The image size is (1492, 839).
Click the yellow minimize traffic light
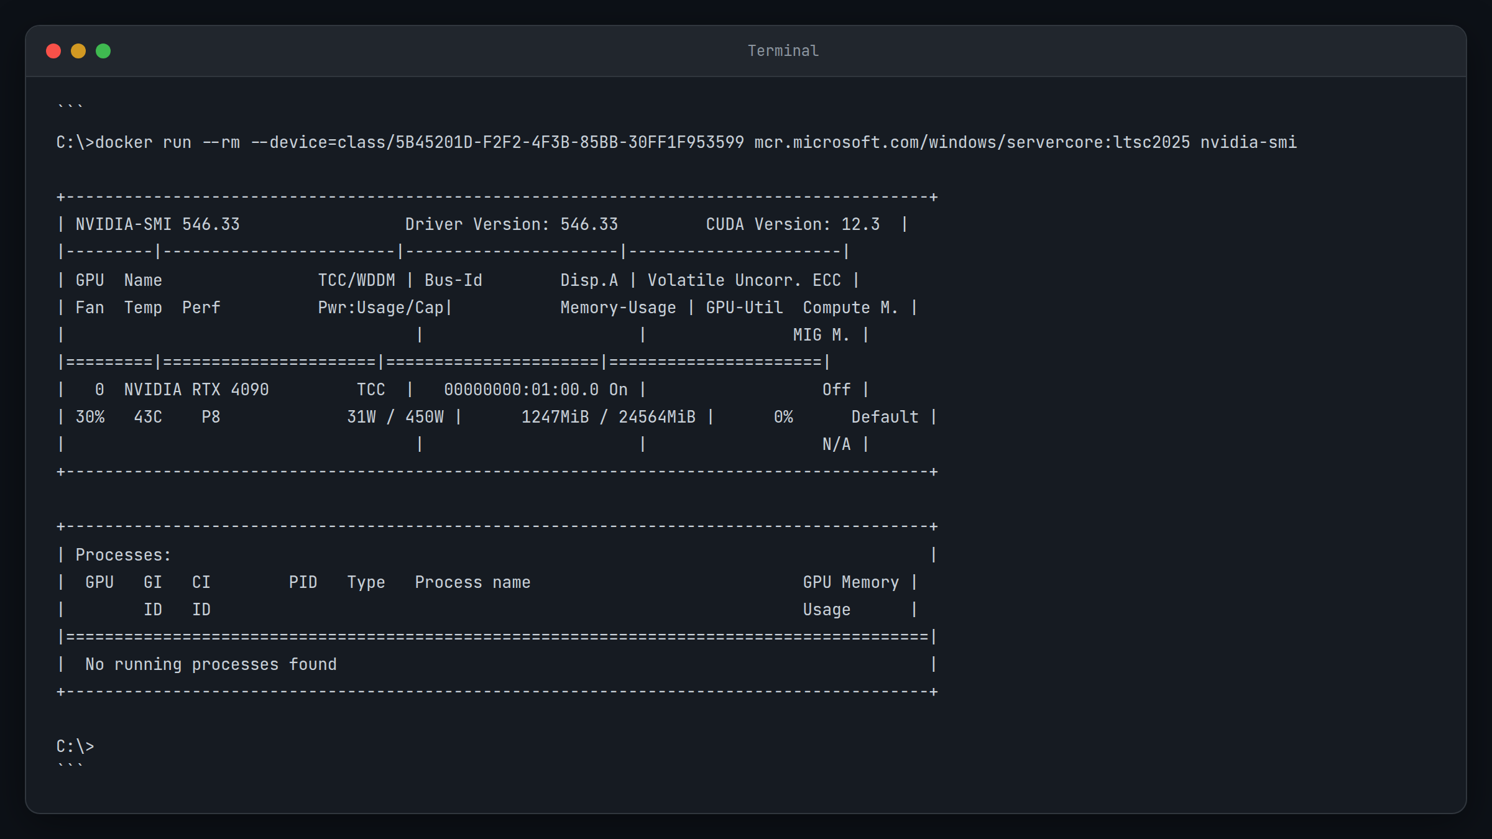(x=79, y=50)
